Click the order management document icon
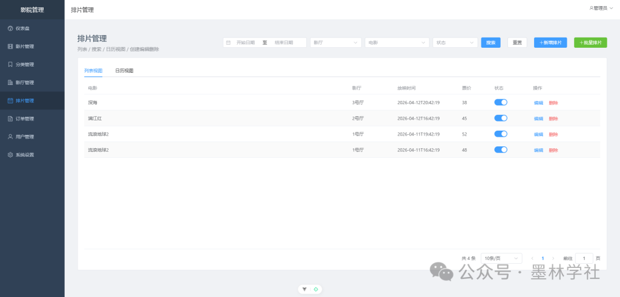 tap(10, 119)
